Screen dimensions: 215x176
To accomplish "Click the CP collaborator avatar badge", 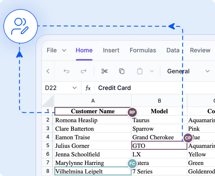I will pyautogui.click(x=188, y=138).
